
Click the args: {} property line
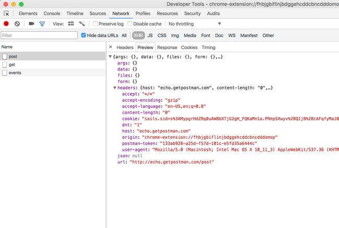127,63
